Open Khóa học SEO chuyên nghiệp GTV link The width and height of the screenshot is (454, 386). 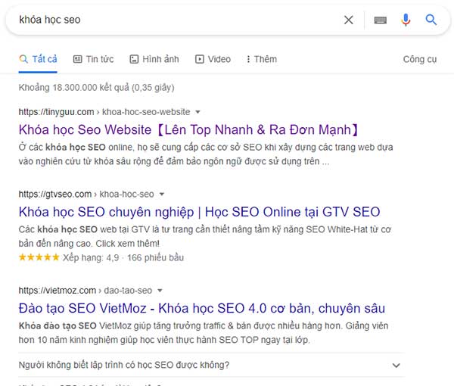click(x=199, y=212)
